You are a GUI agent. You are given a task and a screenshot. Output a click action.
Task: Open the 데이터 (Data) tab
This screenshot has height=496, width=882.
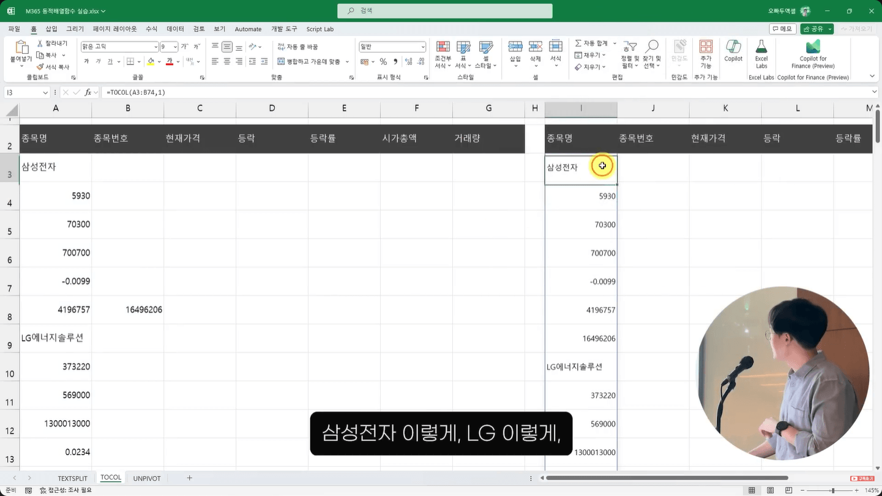point(175,29)
